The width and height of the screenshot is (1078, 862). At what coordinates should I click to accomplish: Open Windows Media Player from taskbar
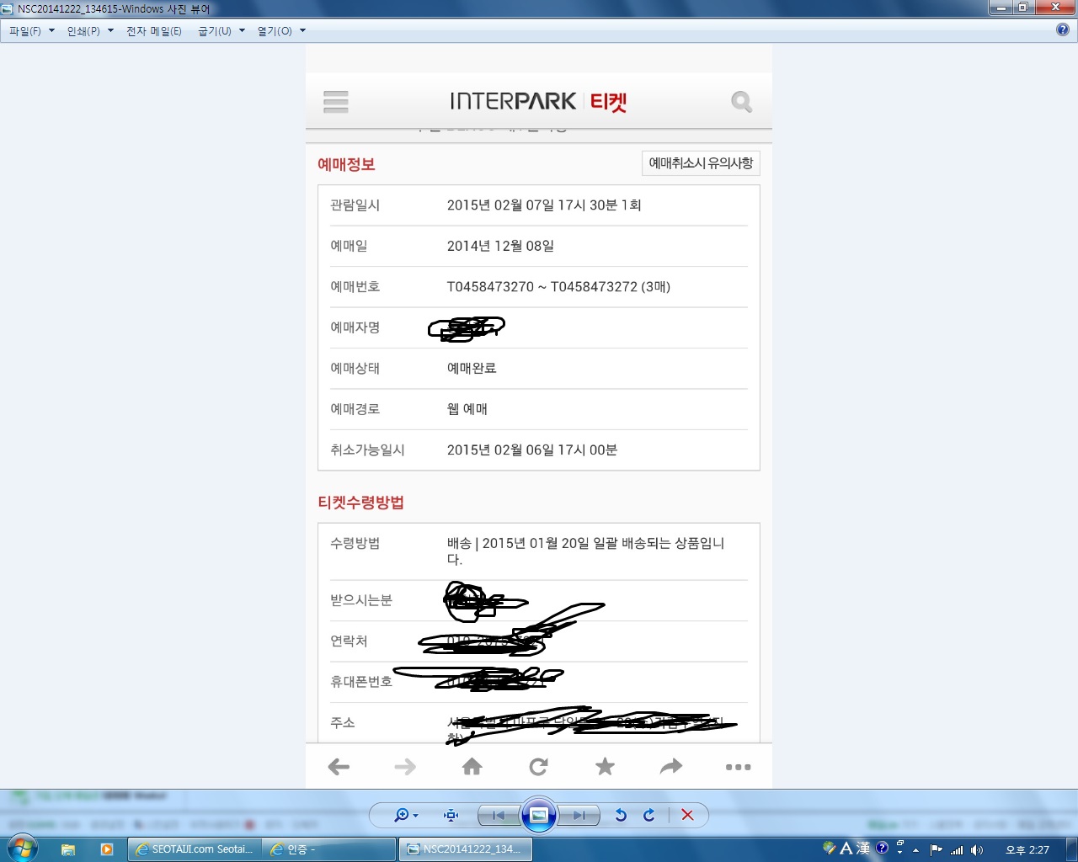pos(107,849)
